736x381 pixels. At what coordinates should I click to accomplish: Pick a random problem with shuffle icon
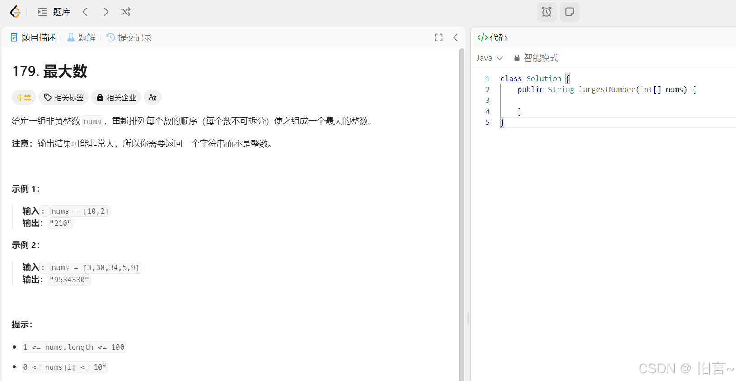pyautogui.click(x=126, y=12)
